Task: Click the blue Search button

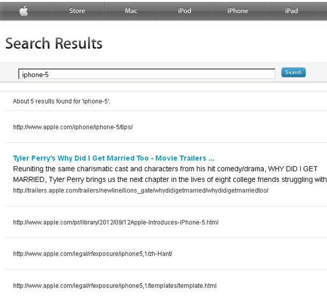Action: point(293,72)
